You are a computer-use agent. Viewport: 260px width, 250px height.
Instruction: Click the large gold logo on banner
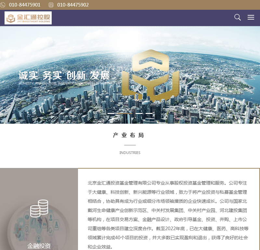click(x=150, y=76)
